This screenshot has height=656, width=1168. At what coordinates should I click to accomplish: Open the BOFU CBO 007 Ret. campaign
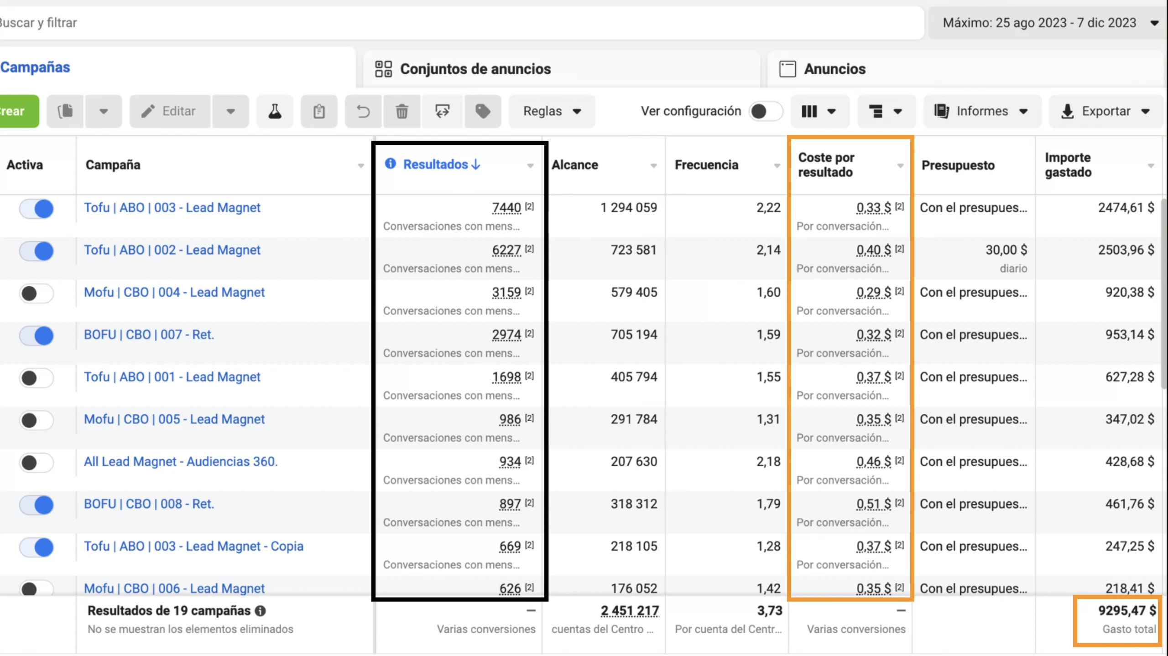pos(149,335)
